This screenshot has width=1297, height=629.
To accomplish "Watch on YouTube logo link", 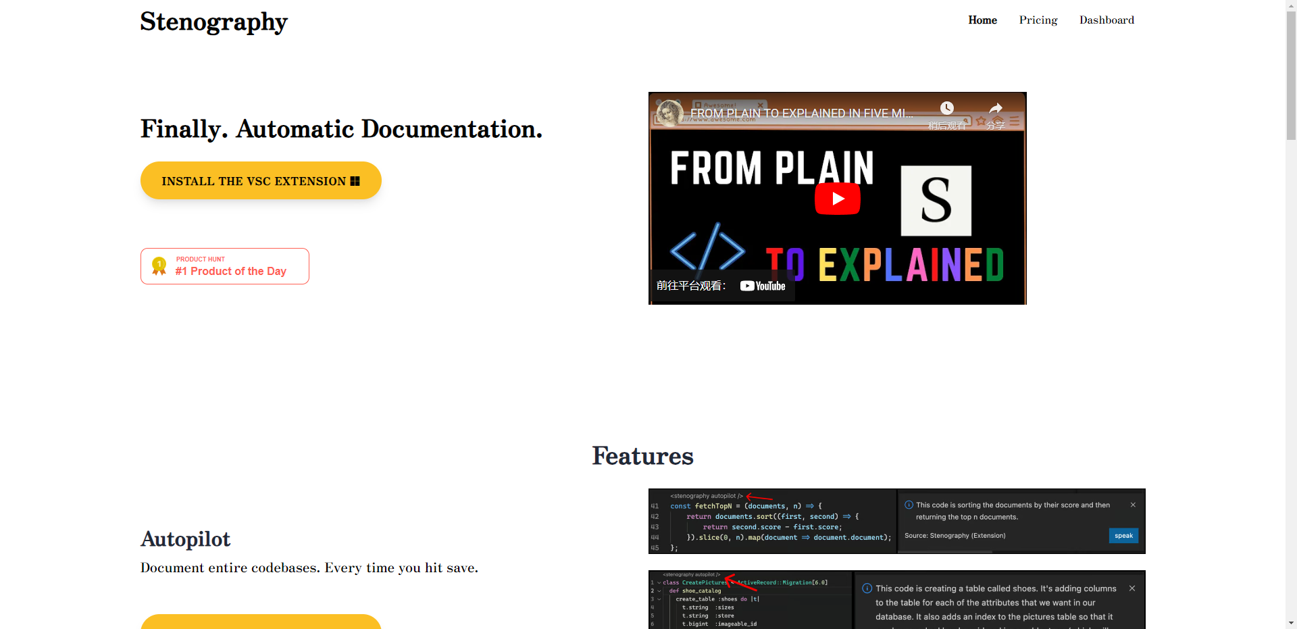I will (x=763, y=286).
